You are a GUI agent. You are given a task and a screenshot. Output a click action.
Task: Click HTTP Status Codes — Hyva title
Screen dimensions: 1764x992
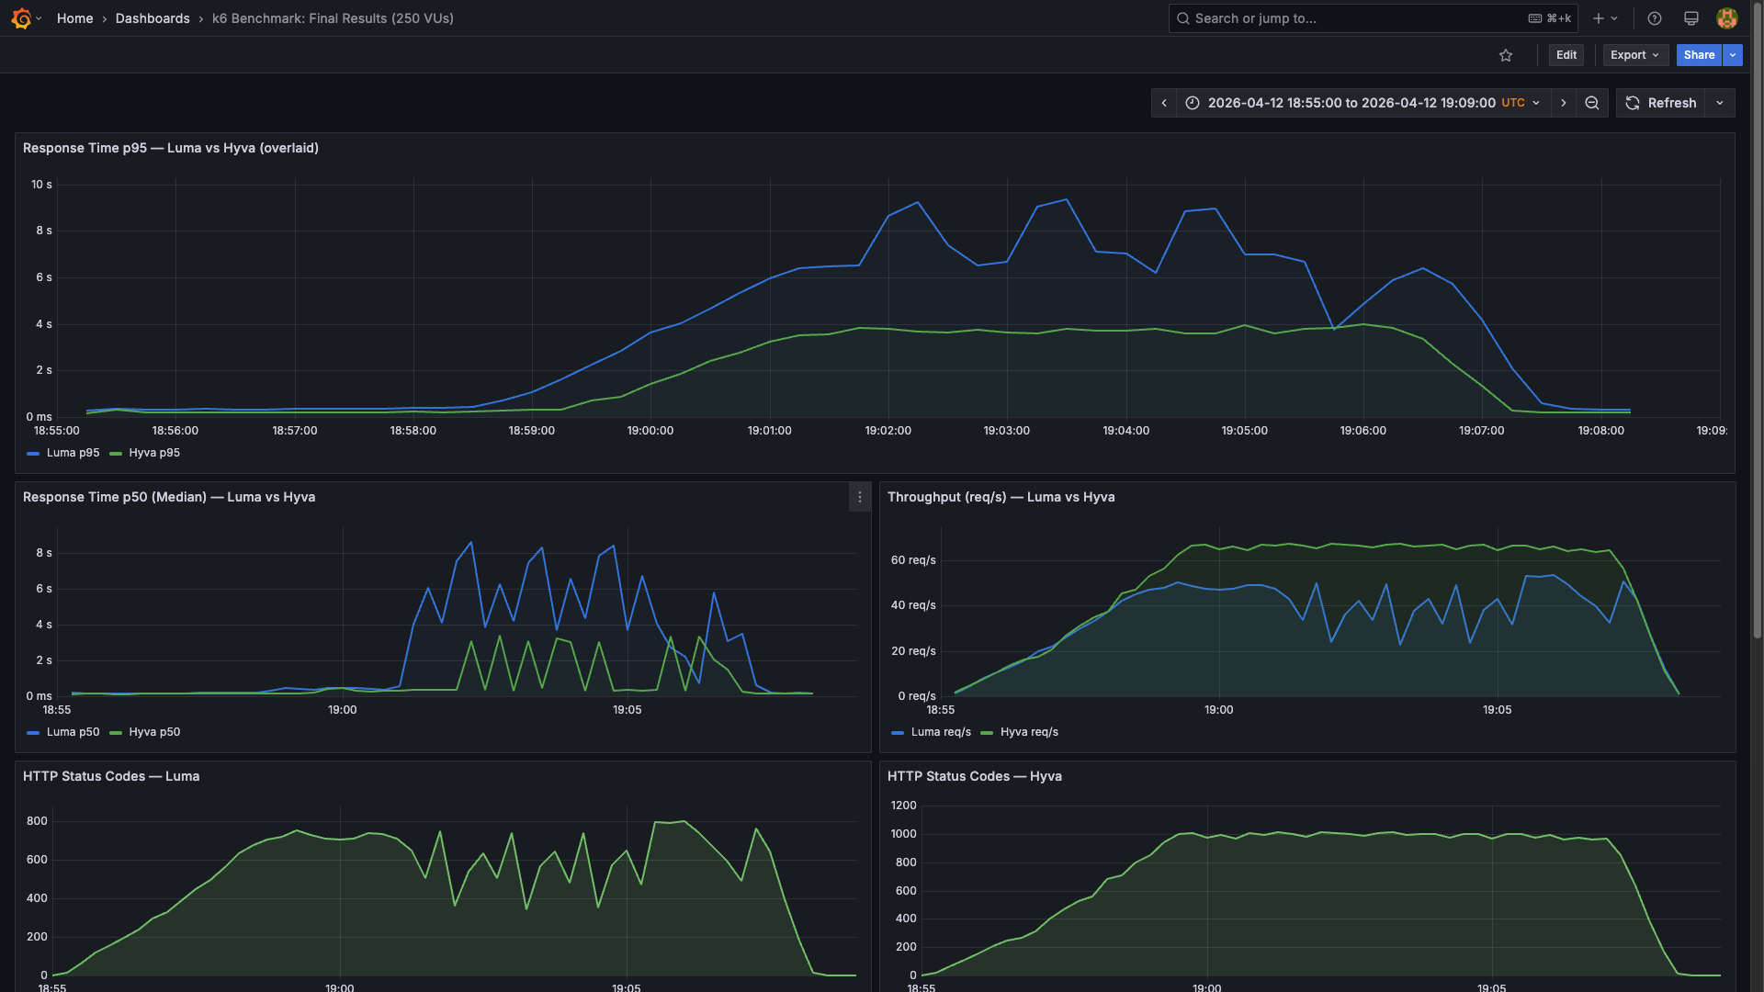(975, 776)
